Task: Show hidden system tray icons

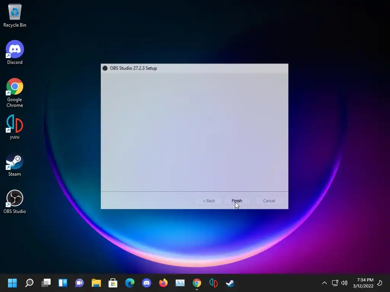Action: 324,283
